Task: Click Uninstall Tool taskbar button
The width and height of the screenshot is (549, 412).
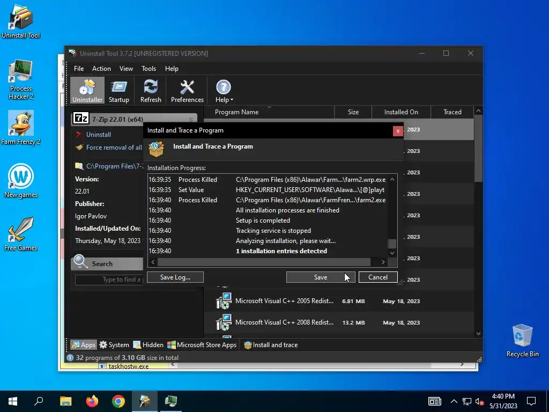Action: tap(145, 401)
